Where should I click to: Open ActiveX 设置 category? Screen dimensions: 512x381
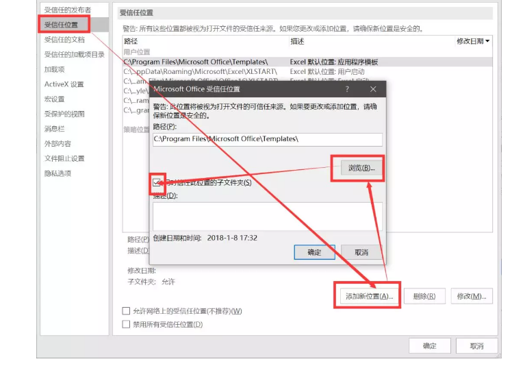[64, 84]
